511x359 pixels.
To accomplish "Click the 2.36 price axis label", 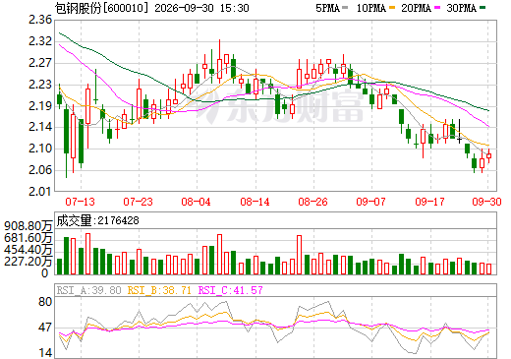I will (40, 21).
